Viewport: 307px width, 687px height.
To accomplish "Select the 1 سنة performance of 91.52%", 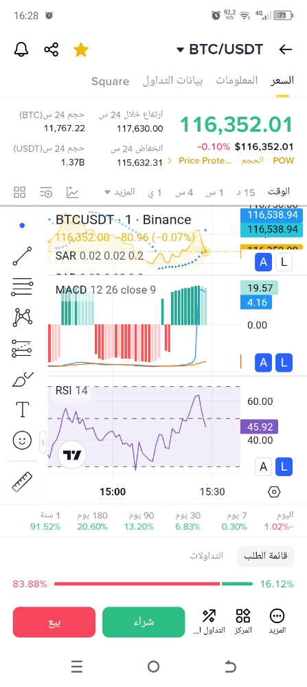I will (x=45, y=521).
